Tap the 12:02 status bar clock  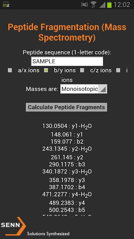(122, 5)
